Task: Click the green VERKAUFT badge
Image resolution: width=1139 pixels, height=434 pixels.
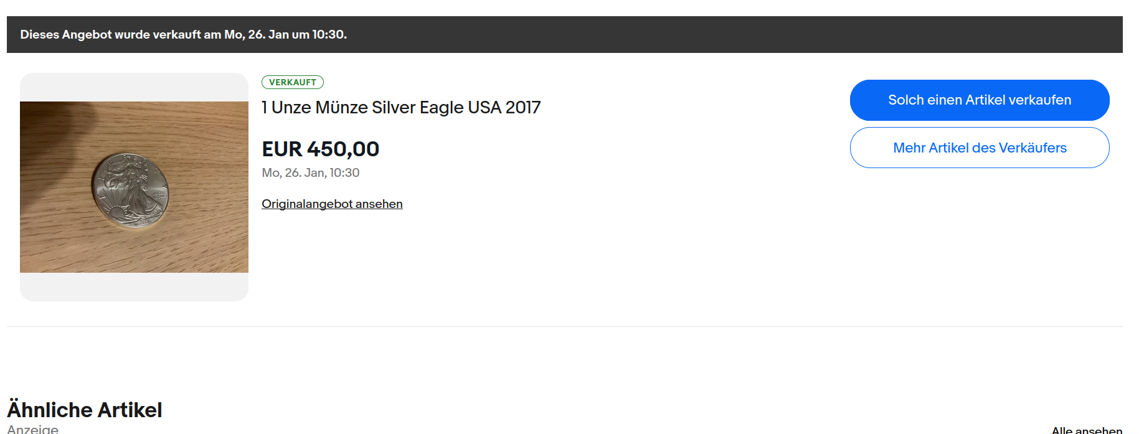Action: 293,82
